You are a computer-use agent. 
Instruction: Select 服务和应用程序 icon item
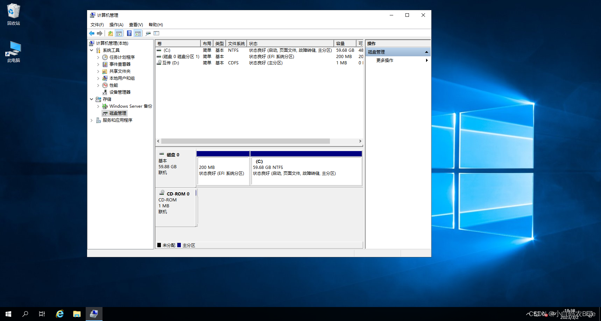tap(98, 120)
